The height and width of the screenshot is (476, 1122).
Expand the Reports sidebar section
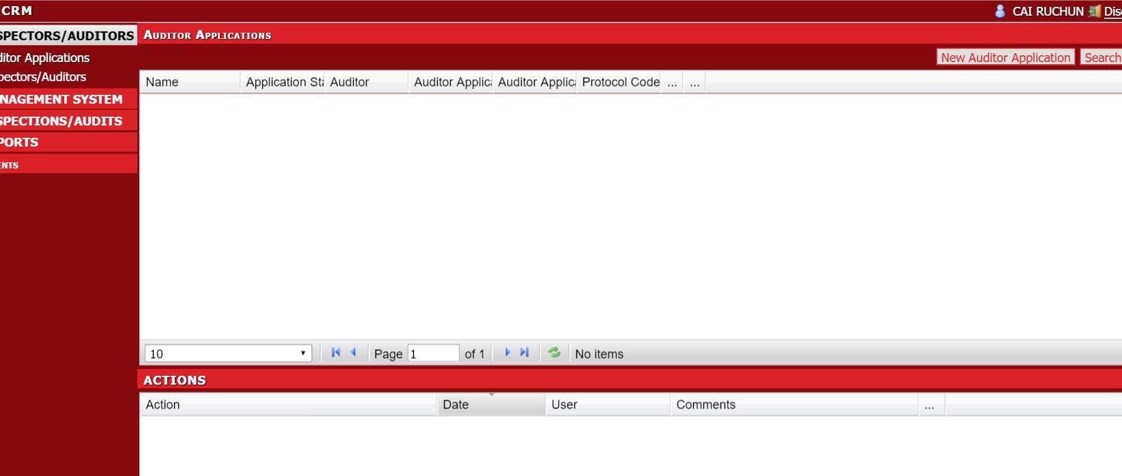[x=68, y=142]
